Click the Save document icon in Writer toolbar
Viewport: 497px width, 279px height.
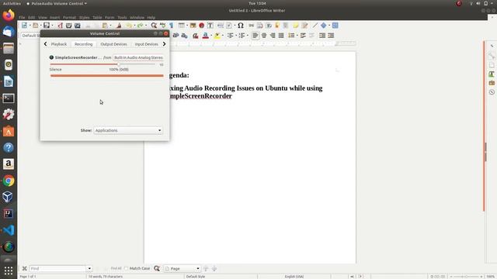(47, 26)
